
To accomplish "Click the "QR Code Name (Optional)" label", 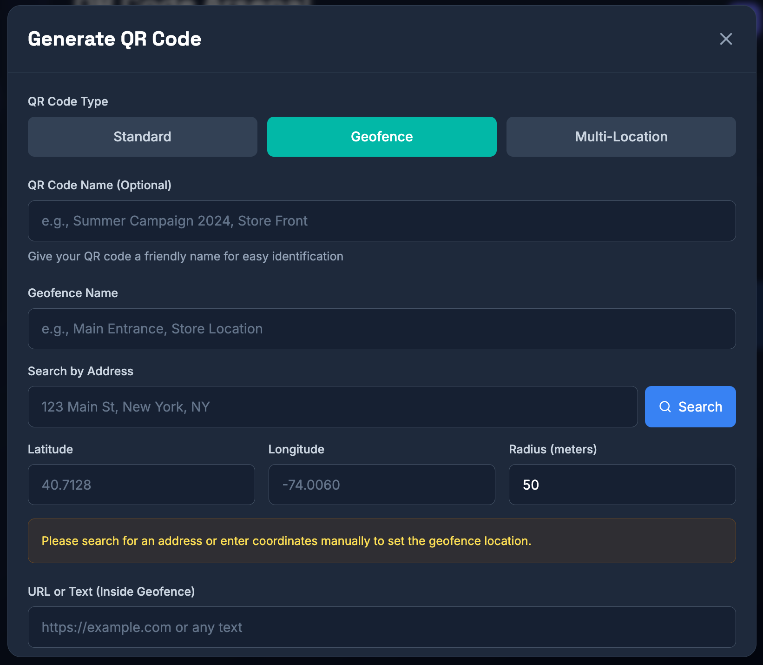I will coord(99,185).
